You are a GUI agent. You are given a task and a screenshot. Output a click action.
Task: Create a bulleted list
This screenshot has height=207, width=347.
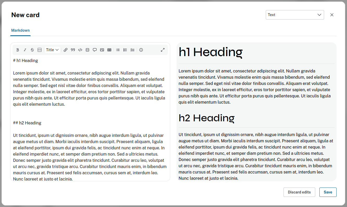coord(118,50)
